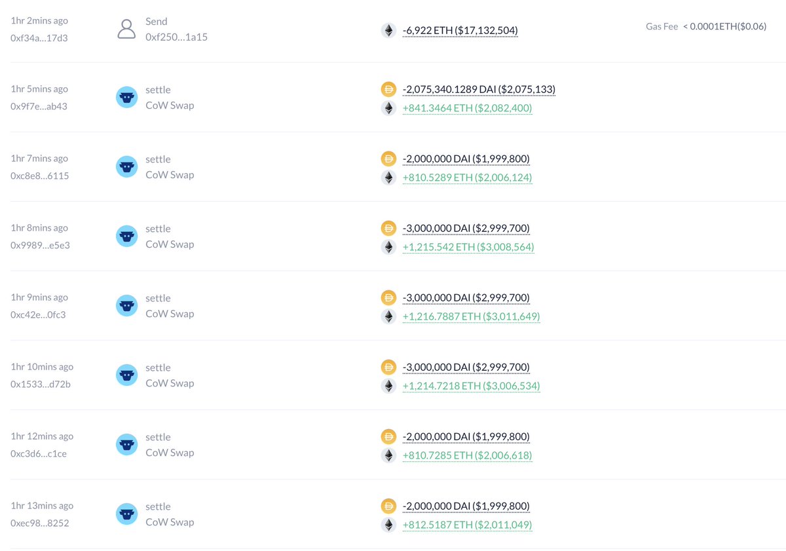Click the '1hr 10mins ago' timestamp
786x551 pixels.
42,367
